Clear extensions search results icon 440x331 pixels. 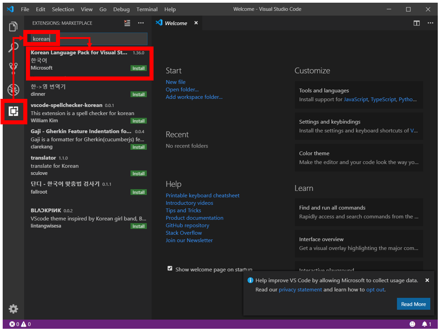click(127, 23)
